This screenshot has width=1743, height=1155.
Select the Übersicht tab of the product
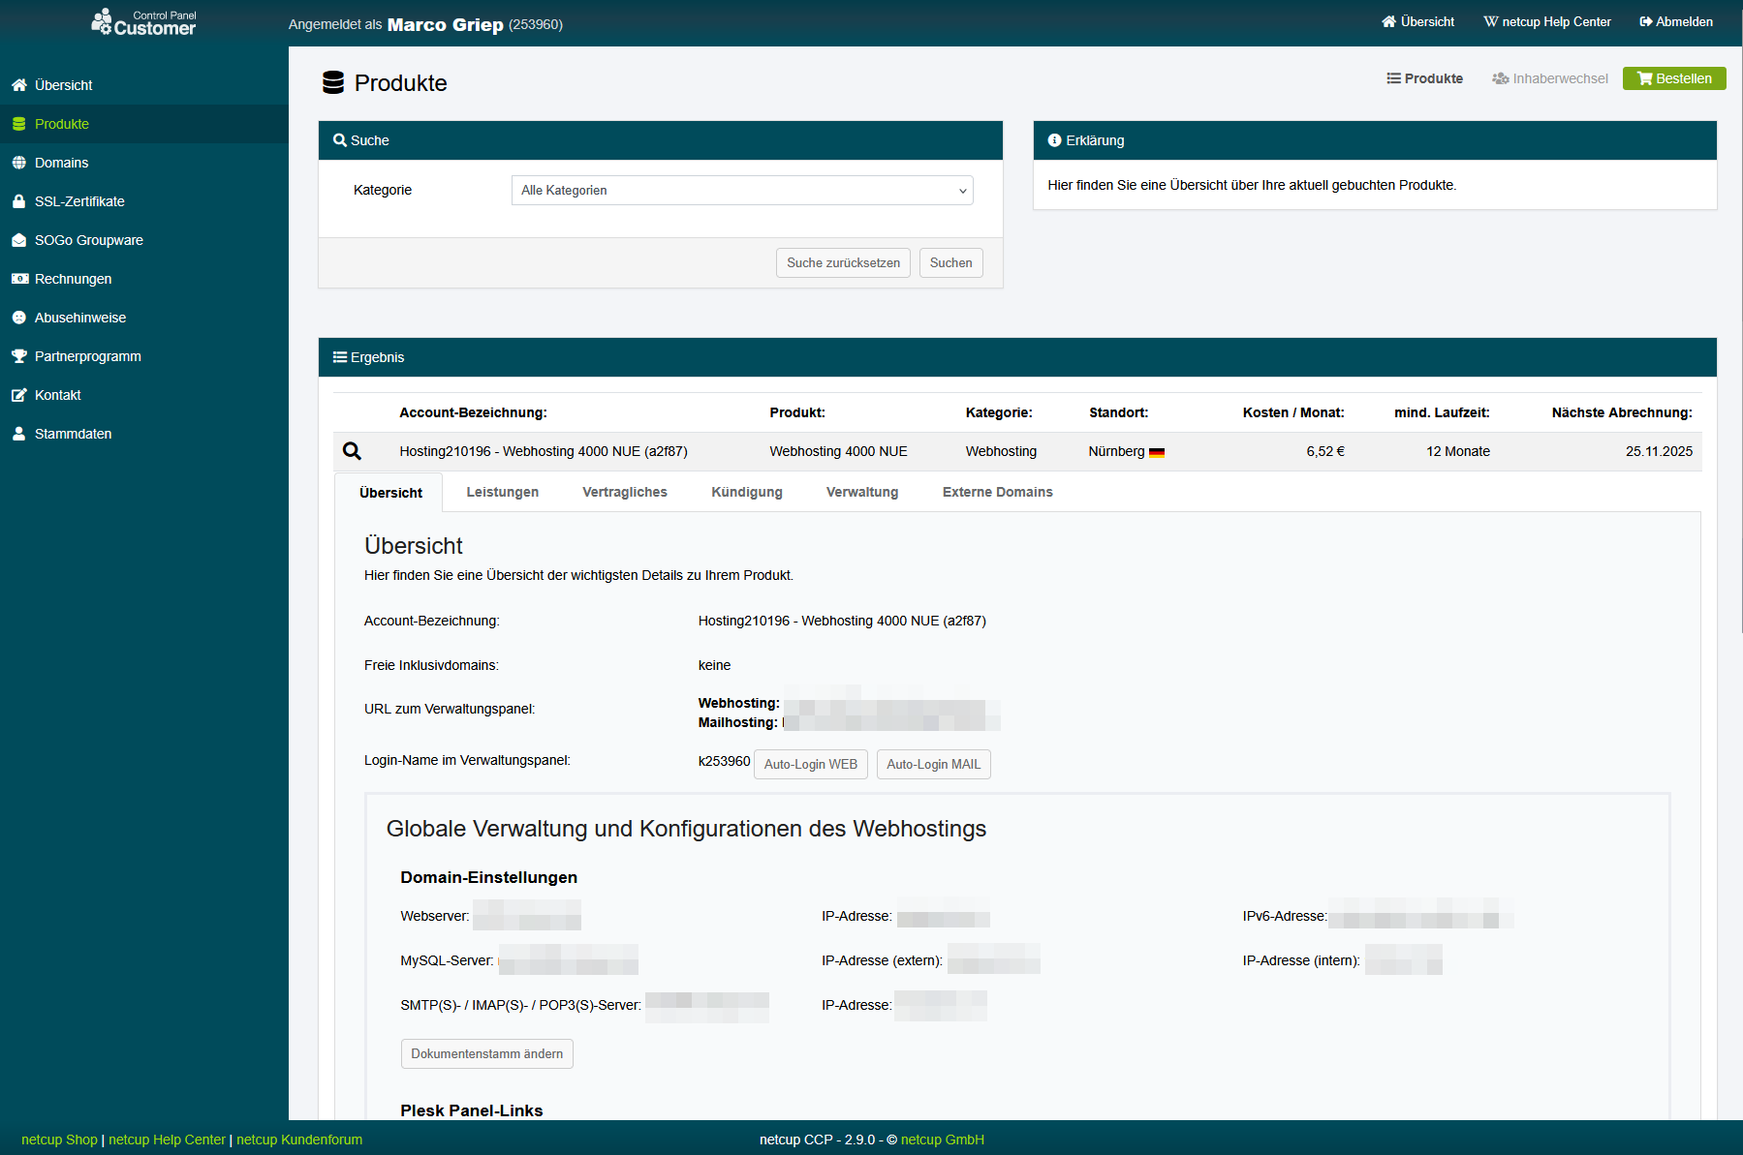(x=390, y=493)
